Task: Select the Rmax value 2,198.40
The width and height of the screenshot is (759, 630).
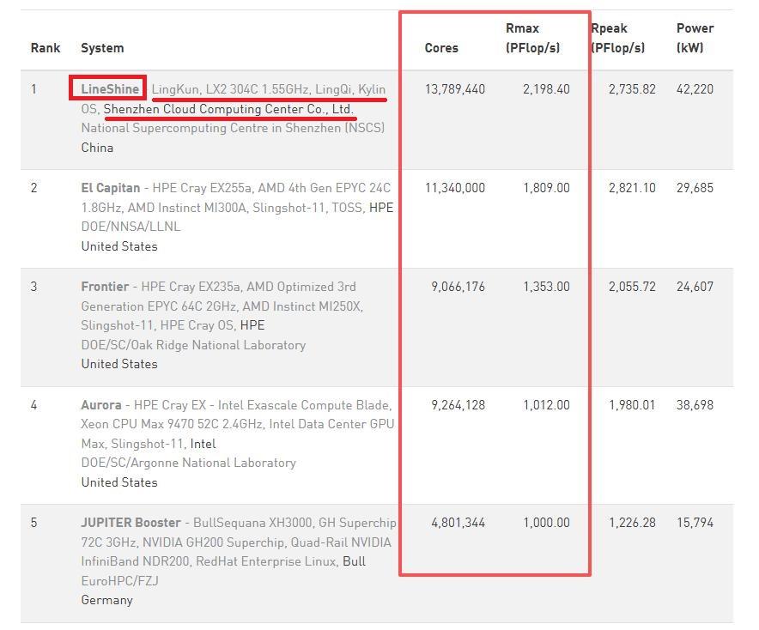Action: coord(546,89)
